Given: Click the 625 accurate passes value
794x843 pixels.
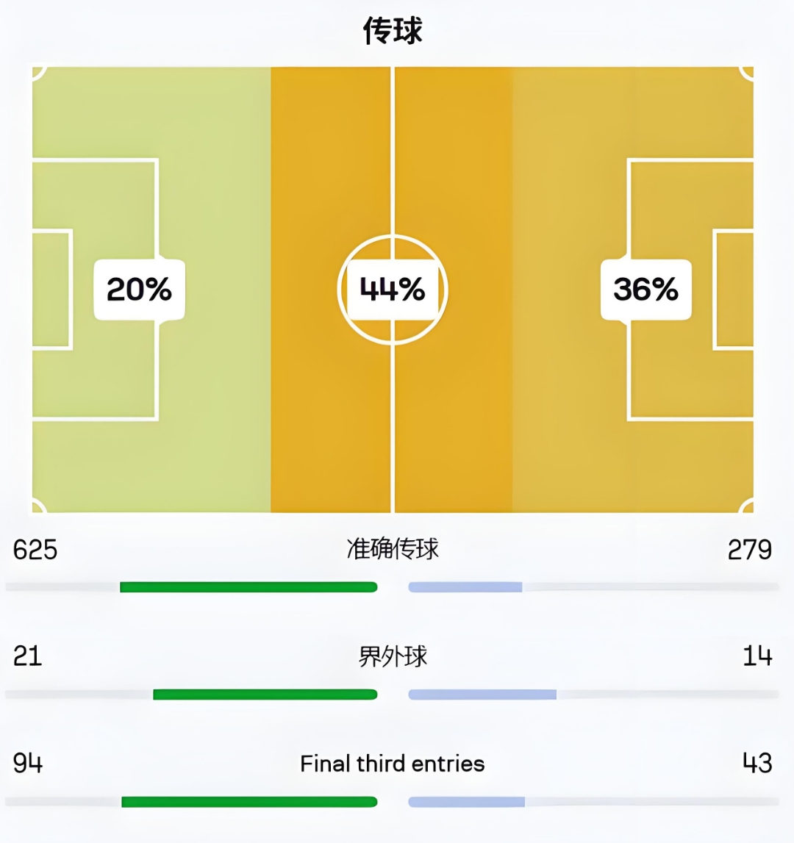Looking at the screenshot, I should tap(35, 550).
